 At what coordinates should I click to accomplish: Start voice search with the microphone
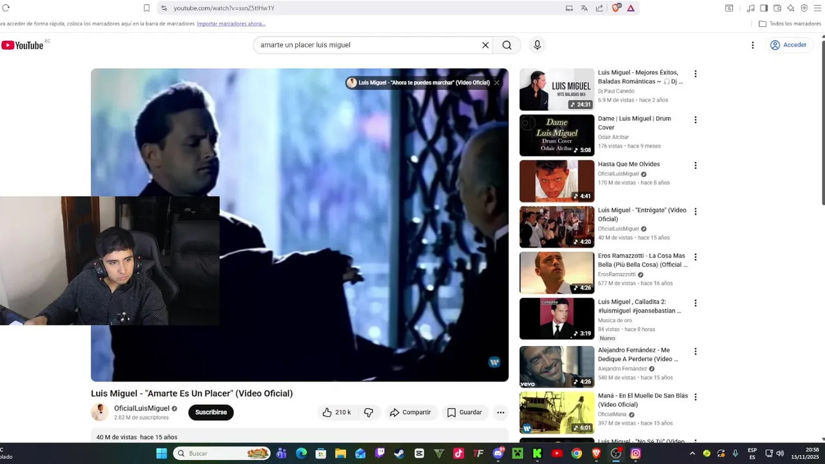(x=537, y=45)
